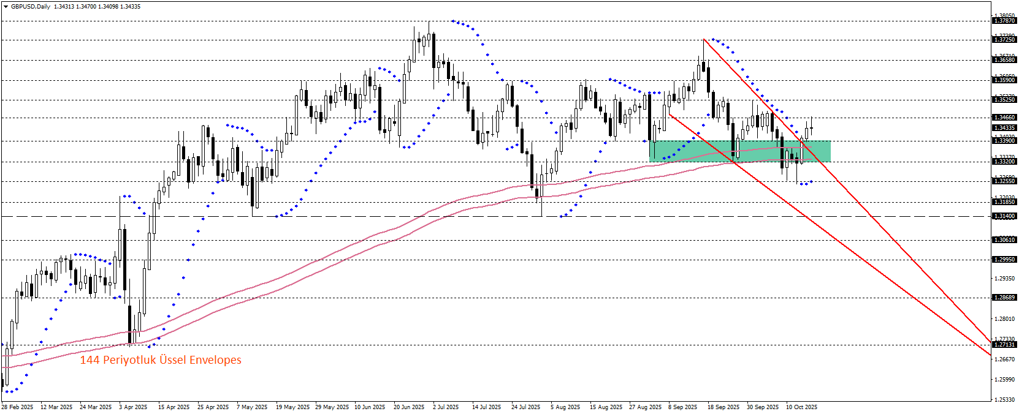Screen dimensions: 1019x414
Task: Click the '144 Periyotluk Üssel Envelopes' text label
Action: (161, 360)
